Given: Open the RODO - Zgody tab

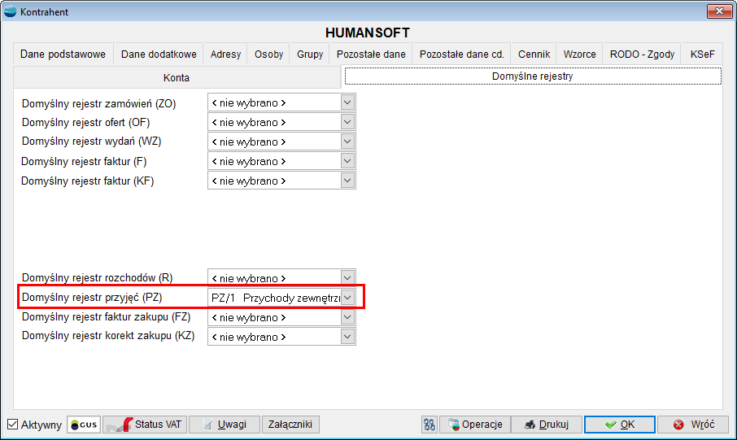Looking at the screenshot, I should pyautogui.click(x=642, y=54).
